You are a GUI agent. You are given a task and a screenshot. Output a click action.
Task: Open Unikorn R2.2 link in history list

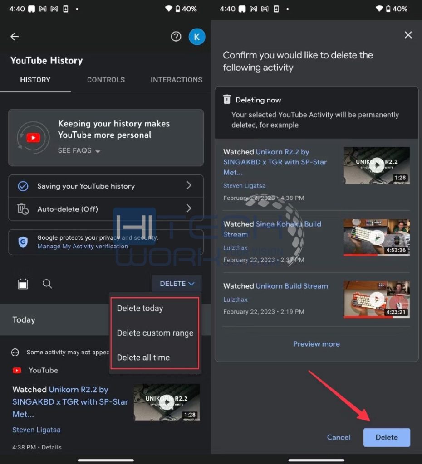coord(70,402)
